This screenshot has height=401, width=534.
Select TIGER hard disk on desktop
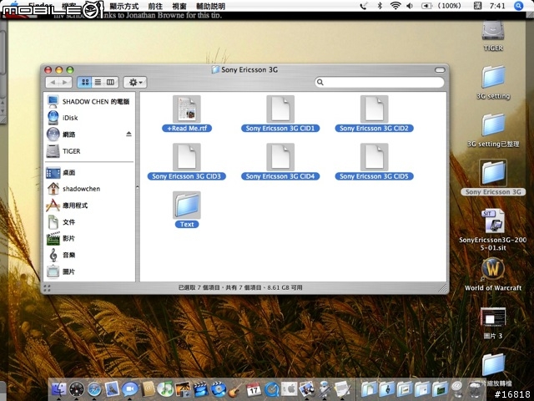493,36
